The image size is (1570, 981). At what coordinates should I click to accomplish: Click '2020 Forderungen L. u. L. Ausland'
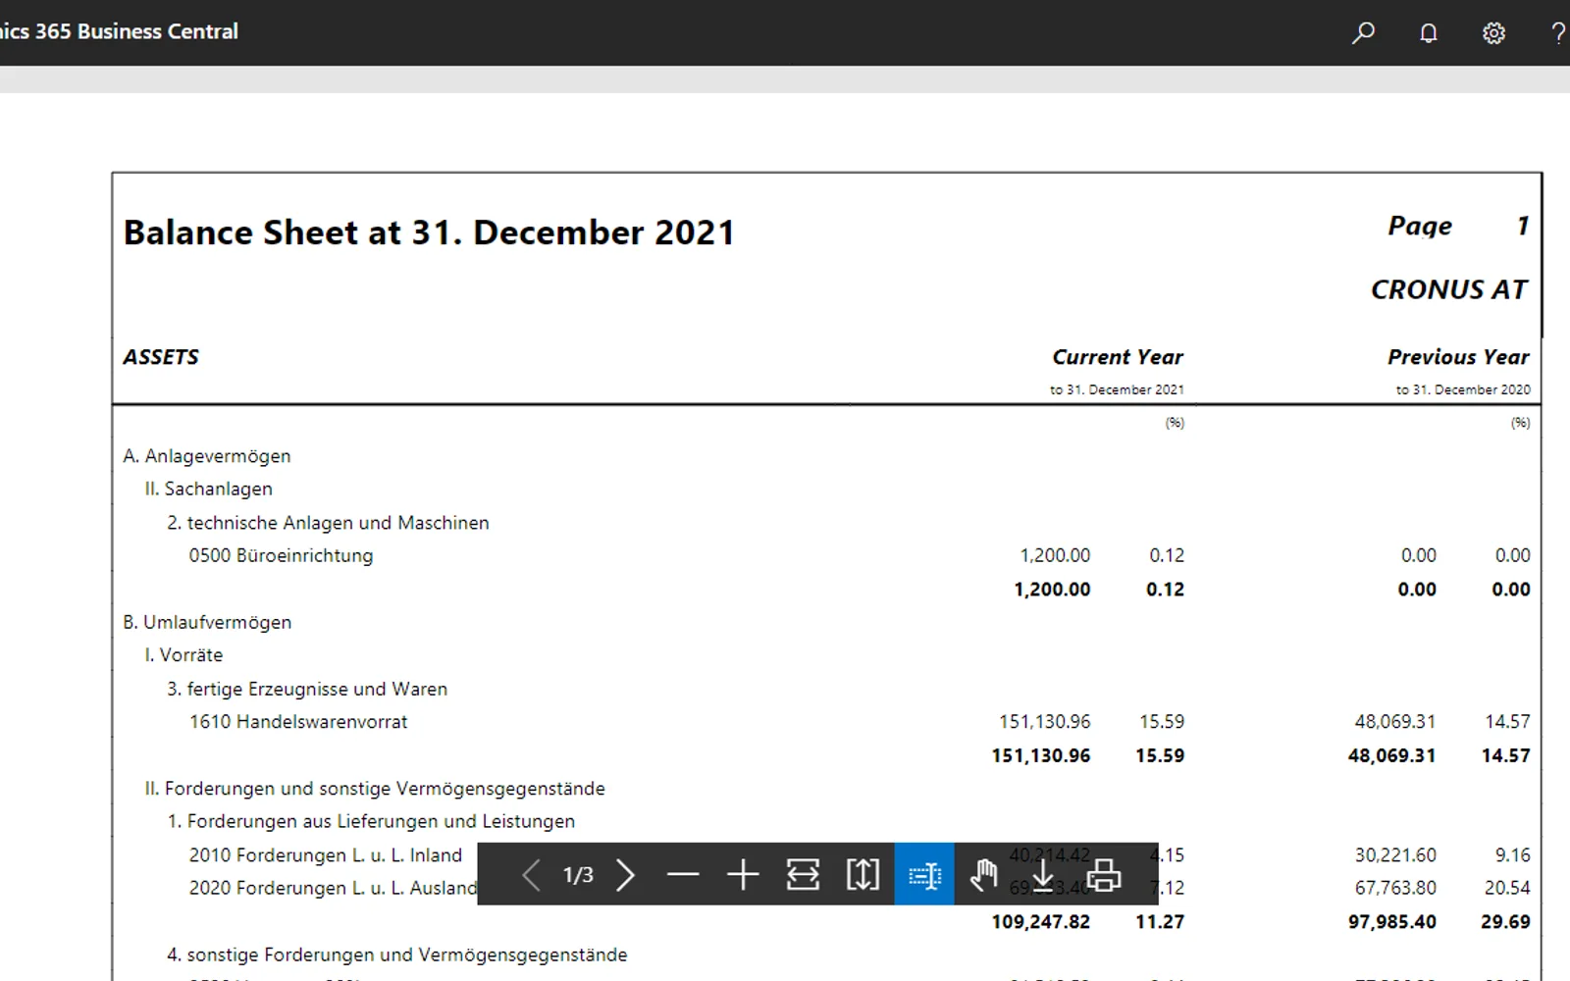[333, 888]
